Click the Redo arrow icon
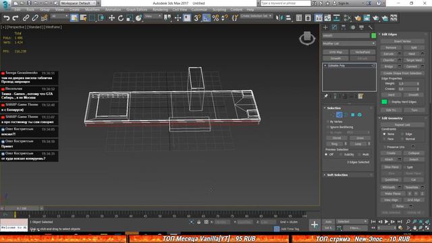The height and width of the screenshot is (243, 432). (16, 18)
